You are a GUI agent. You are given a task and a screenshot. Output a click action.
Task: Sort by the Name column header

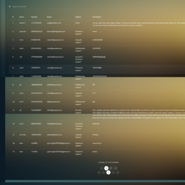(x=22, y=17)
